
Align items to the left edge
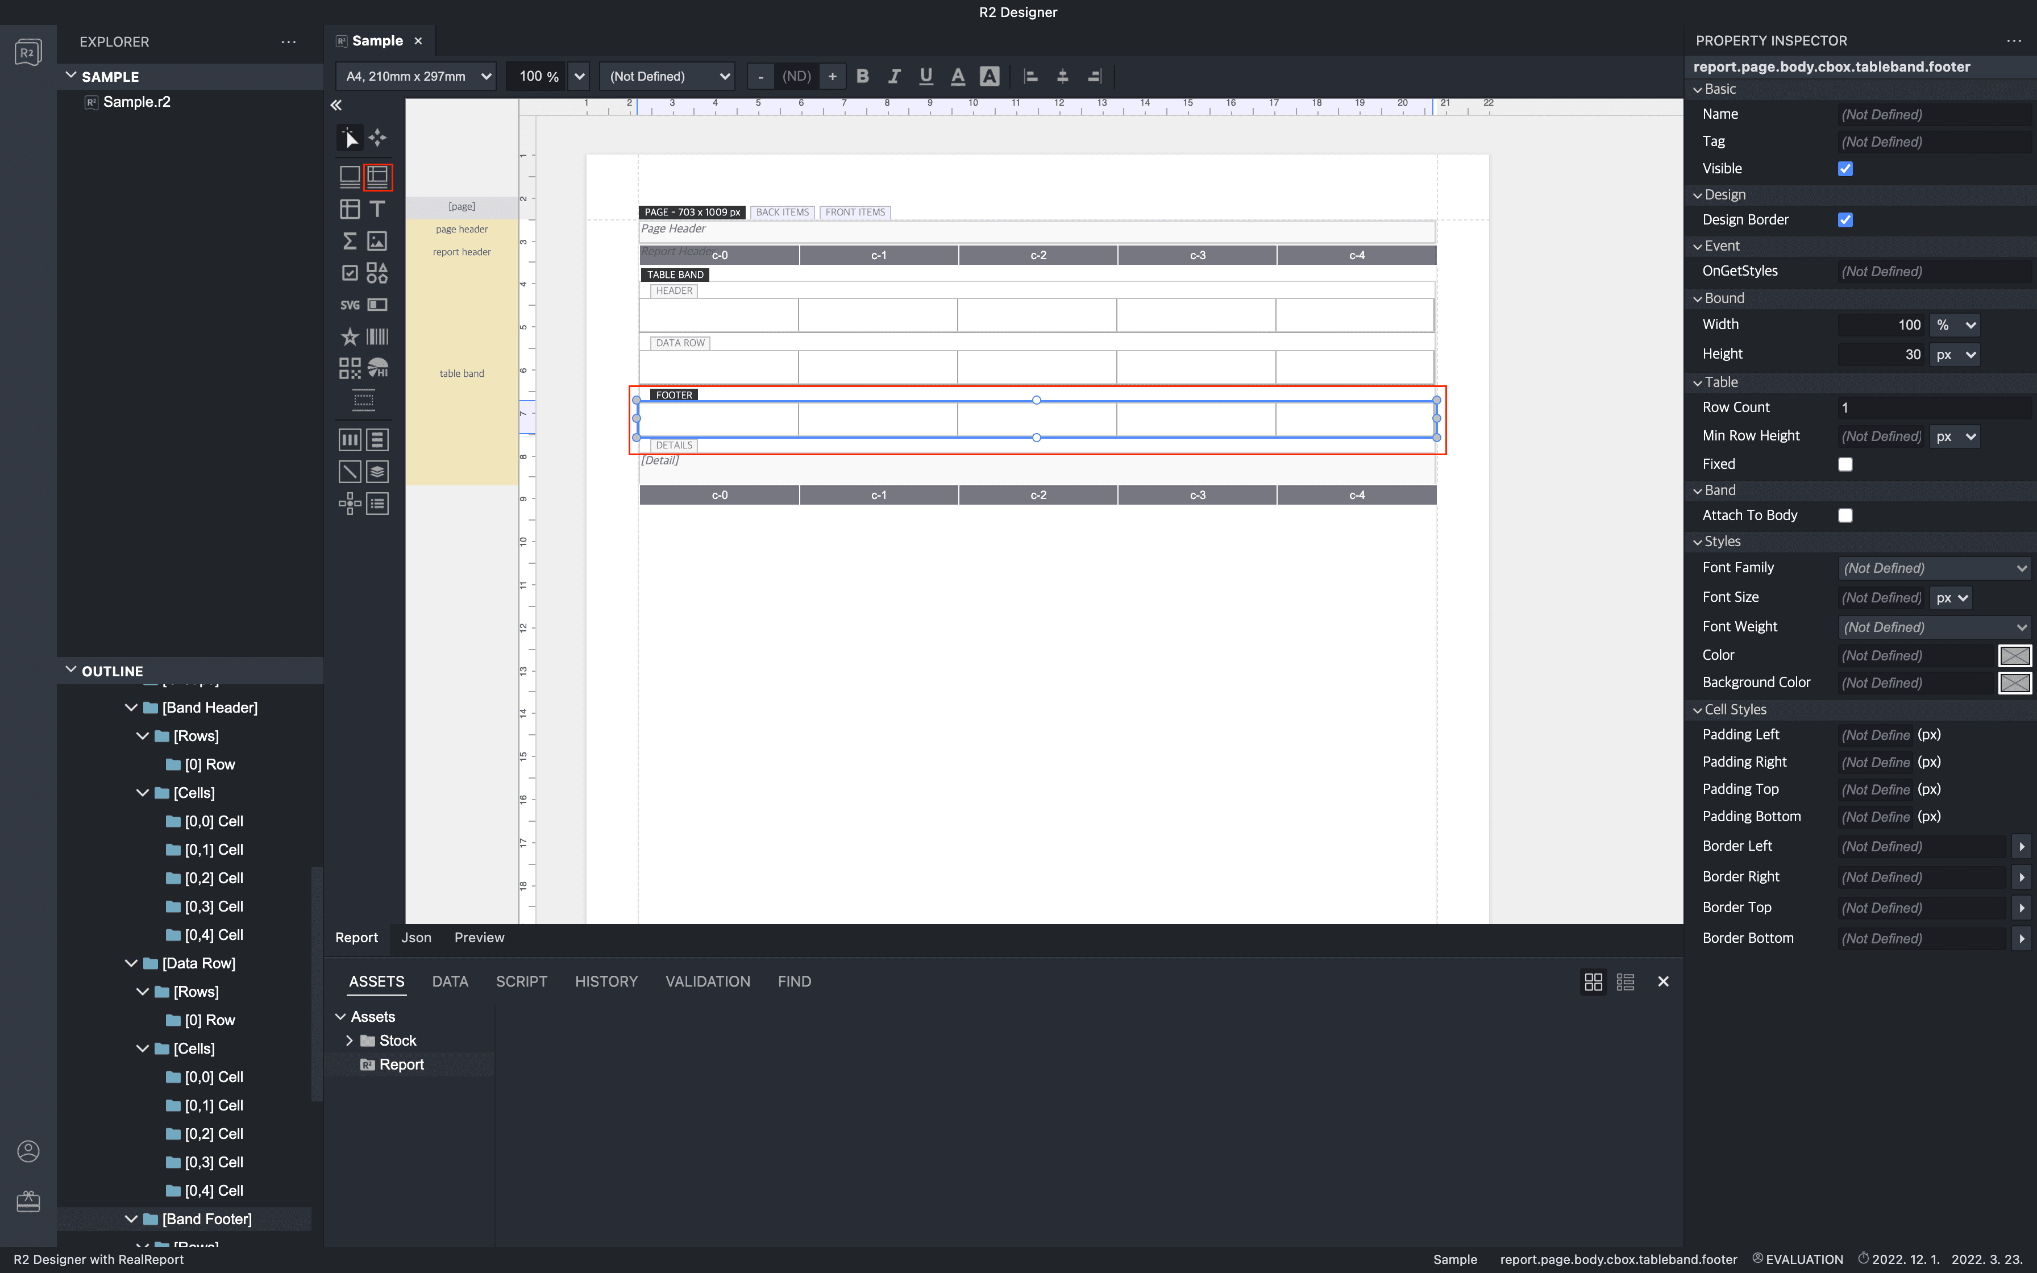click(x=1030, y=76)
